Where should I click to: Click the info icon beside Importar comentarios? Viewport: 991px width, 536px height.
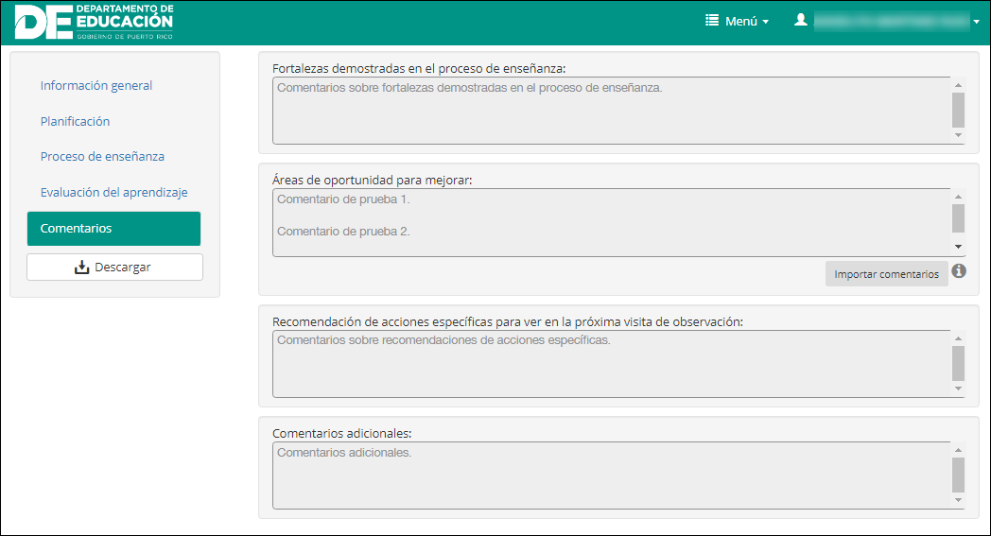[959, 272]
